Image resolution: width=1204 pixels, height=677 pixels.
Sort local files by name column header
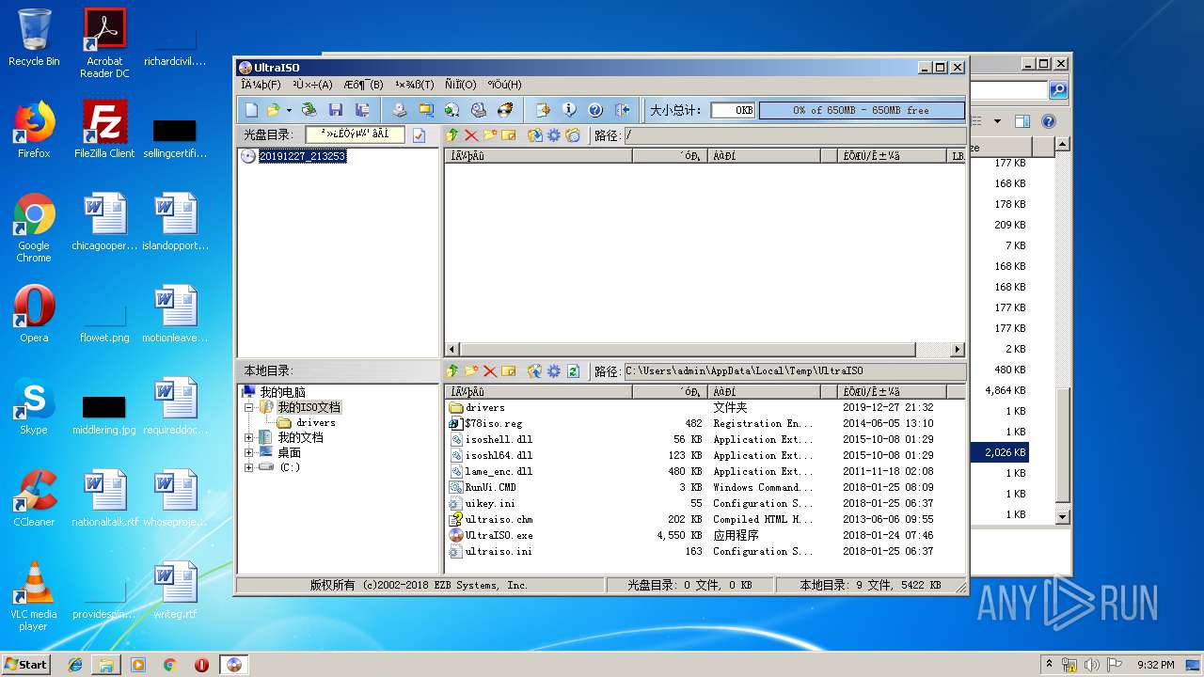point(539,391)
